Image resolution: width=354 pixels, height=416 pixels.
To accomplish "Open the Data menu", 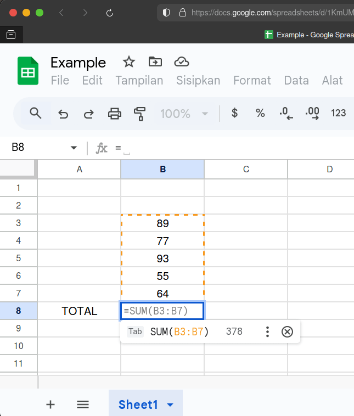I will tap(296, 80).
